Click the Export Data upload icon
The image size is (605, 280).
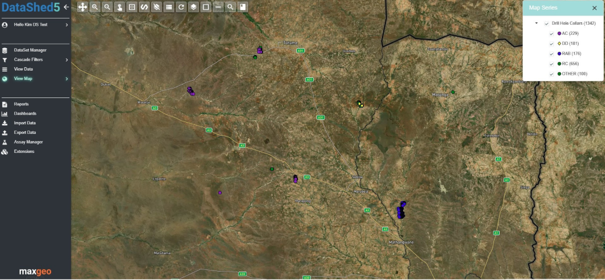(x=4, y=133)
